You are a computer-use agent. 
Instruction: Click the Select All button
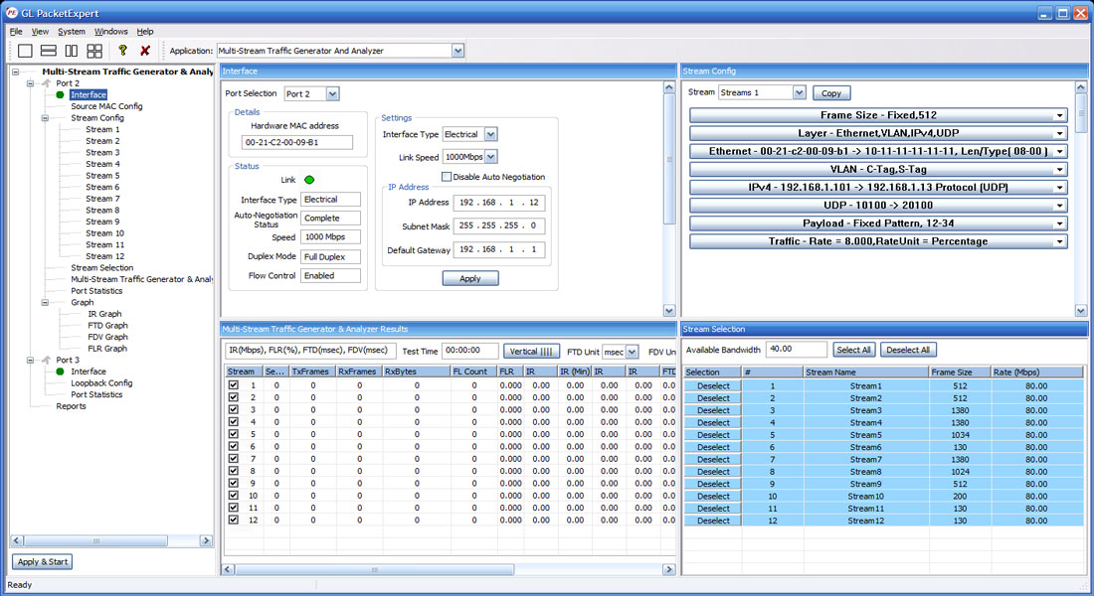click(853, 350)
